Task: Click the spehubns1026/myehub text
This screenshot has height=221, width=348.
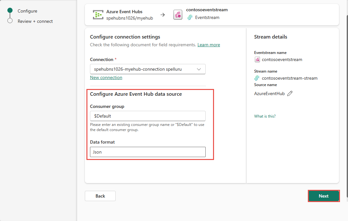Action: click(x=129, y=18)
